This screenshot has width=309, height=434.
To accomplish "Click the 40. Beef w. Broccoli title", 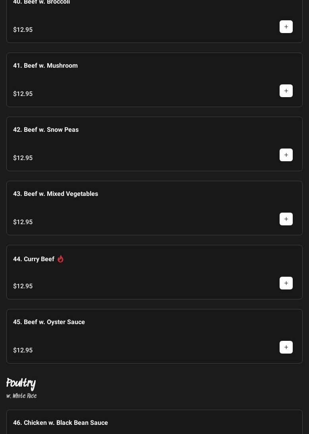I will [41, 2].
